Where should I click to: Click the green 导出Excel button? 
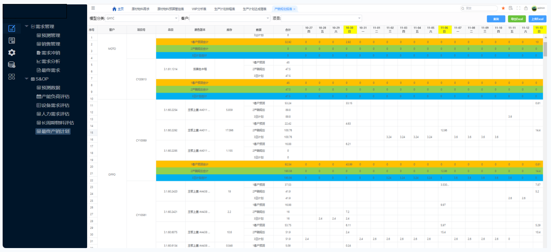517,19
